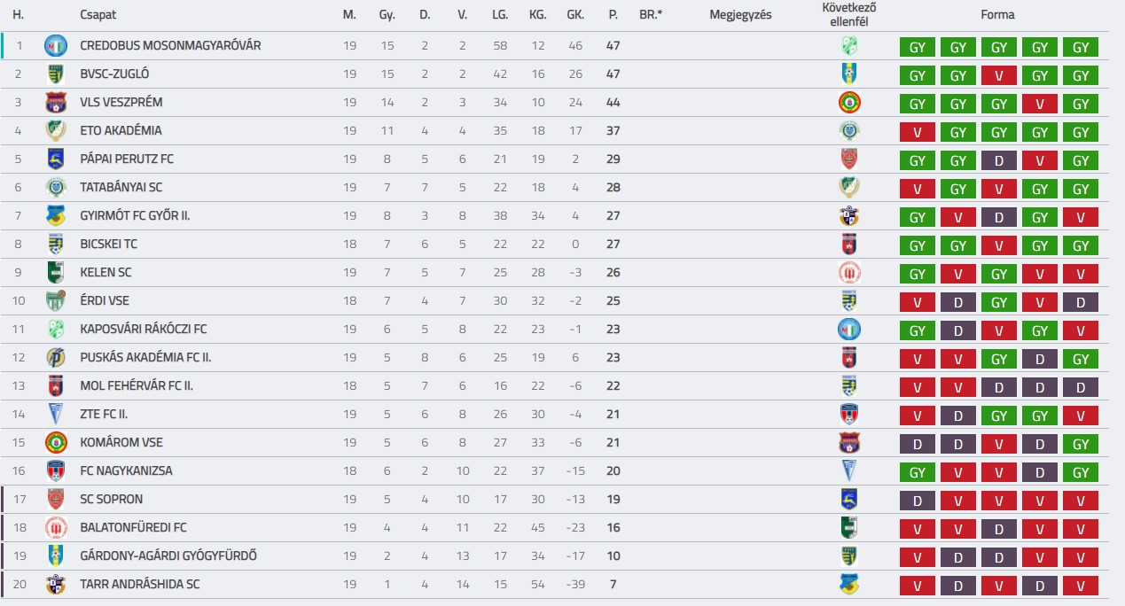
Task: Open the Gyirmót FC Győr II. team page
Action: (x=135, y=215)
